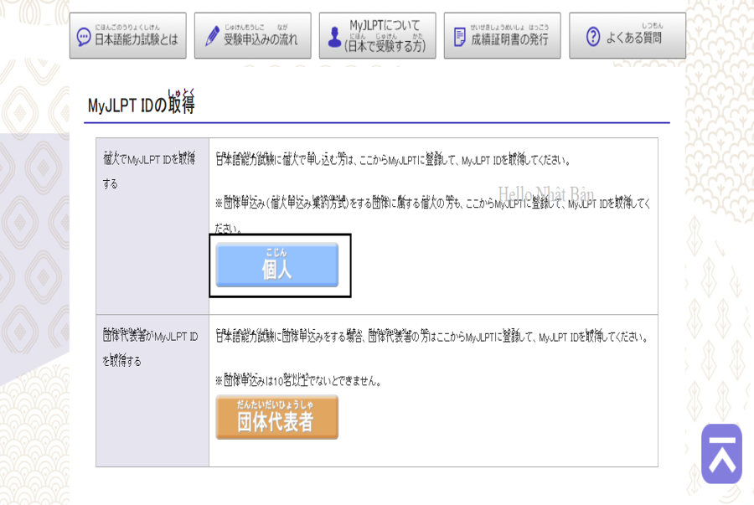Click the person icon for MyJLPTについて
This screenshot has height=505, width=754.
334,38
